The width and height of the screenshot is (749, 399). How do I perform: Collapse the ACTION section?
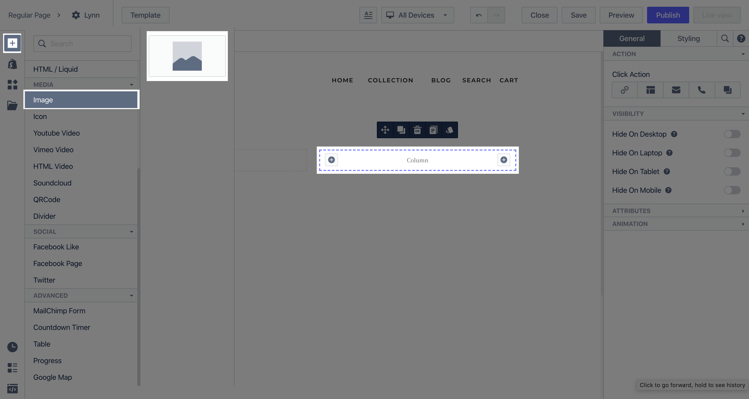[x=676, y=54]
